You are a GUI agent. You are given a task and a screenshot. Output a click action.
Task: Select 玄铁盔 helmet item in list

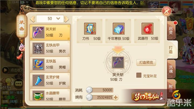(x=50, y=64)
